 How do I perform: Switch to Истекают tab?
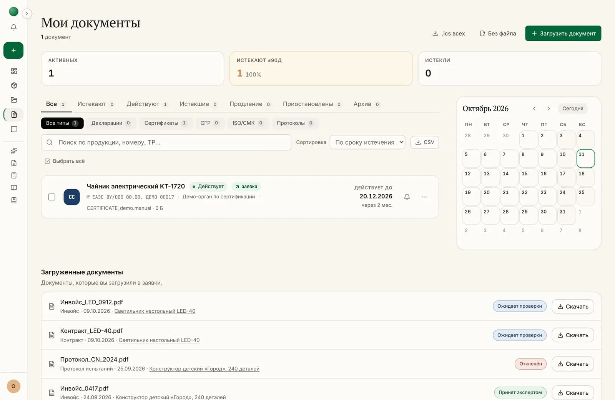tap(96, 104)
